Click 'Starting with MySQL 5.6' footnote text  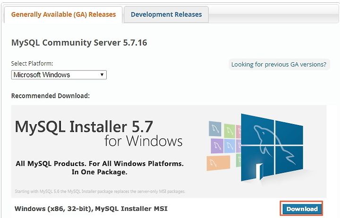(100, 192)
